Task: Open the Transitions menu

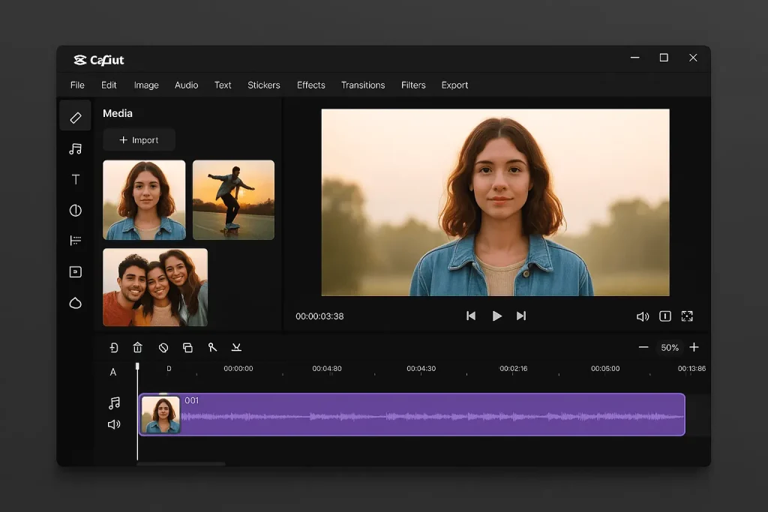Action: coord(363,85)
